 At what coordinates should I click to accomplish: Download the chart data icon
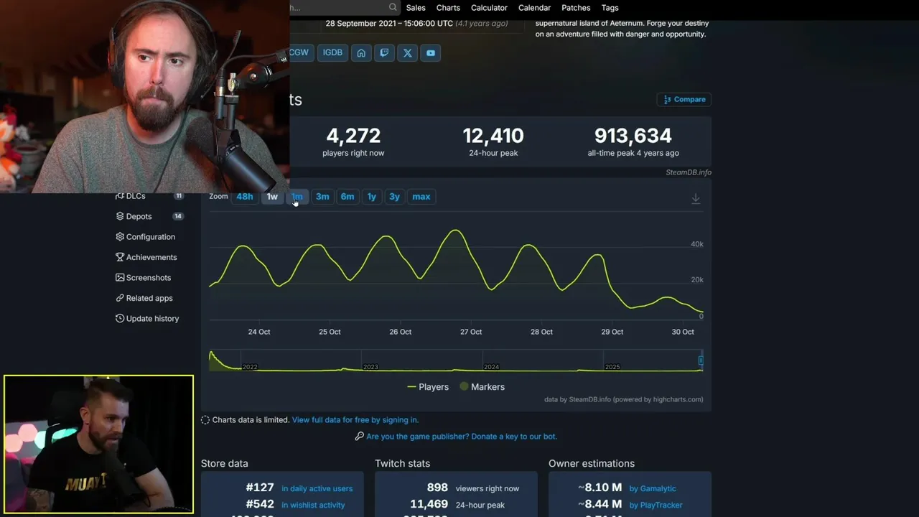[696, 199]
